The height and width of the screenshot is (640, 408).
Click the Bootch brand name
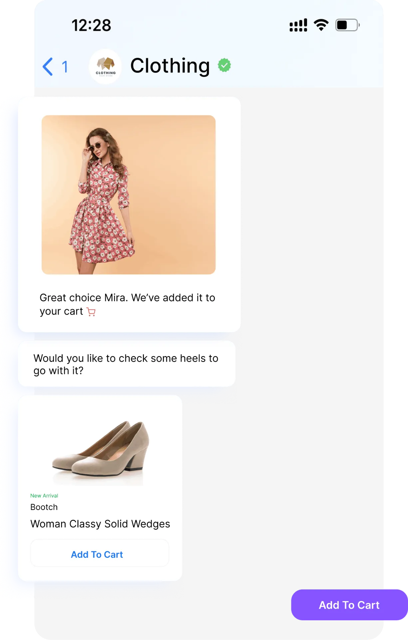click(x=44, y=507)
